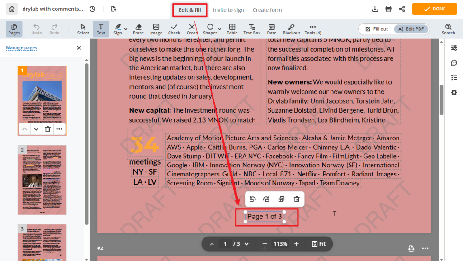Move page 1 up in thumbnails
This screenshot has width=463, height=261.
pos(24,129)
